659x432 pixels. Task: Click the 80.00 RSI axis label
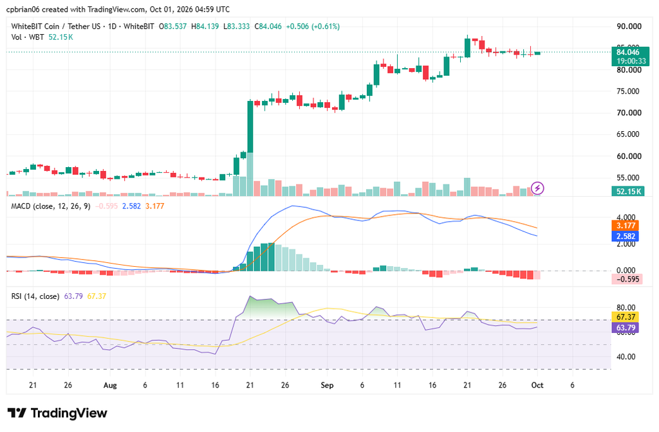[626, 308]
